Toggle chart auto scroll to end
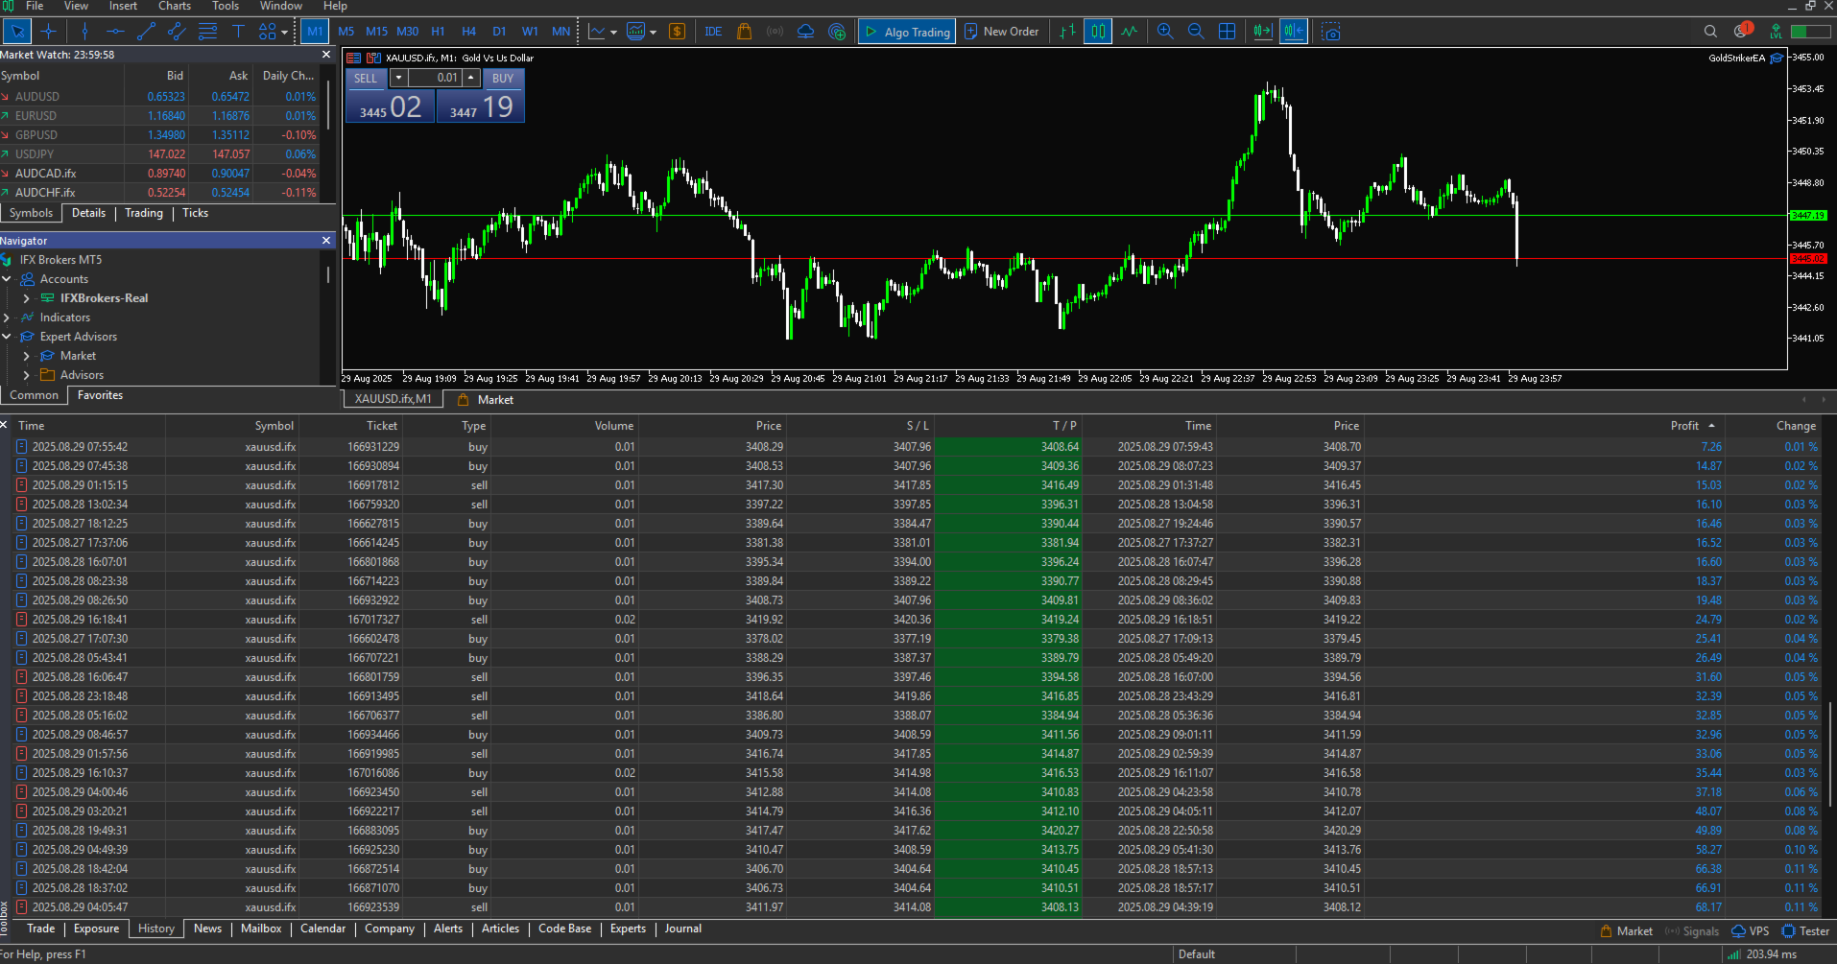The width and height of the screenshot is (1837, 964). point(1263,32)
